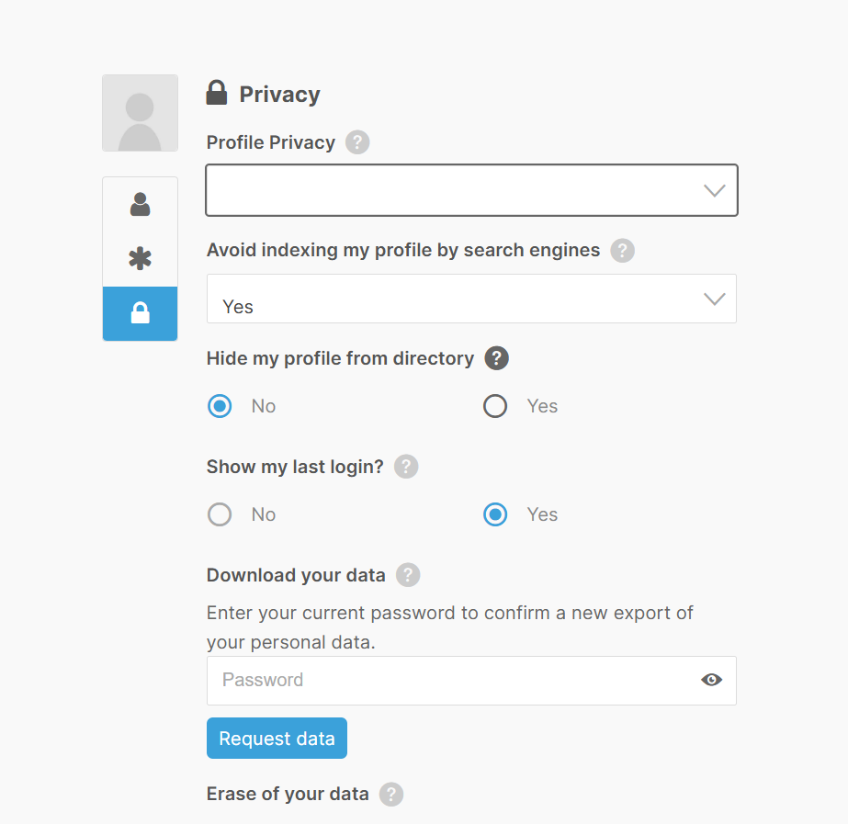This screenshot has height=824, width=848.
Task: Toggle password visibility eye icon
Action: tap(711, 680)
